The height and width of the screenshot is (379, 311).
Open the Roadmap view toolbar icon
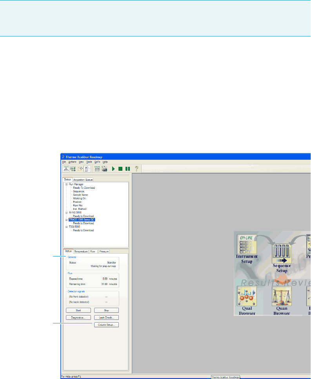(66, 169)
